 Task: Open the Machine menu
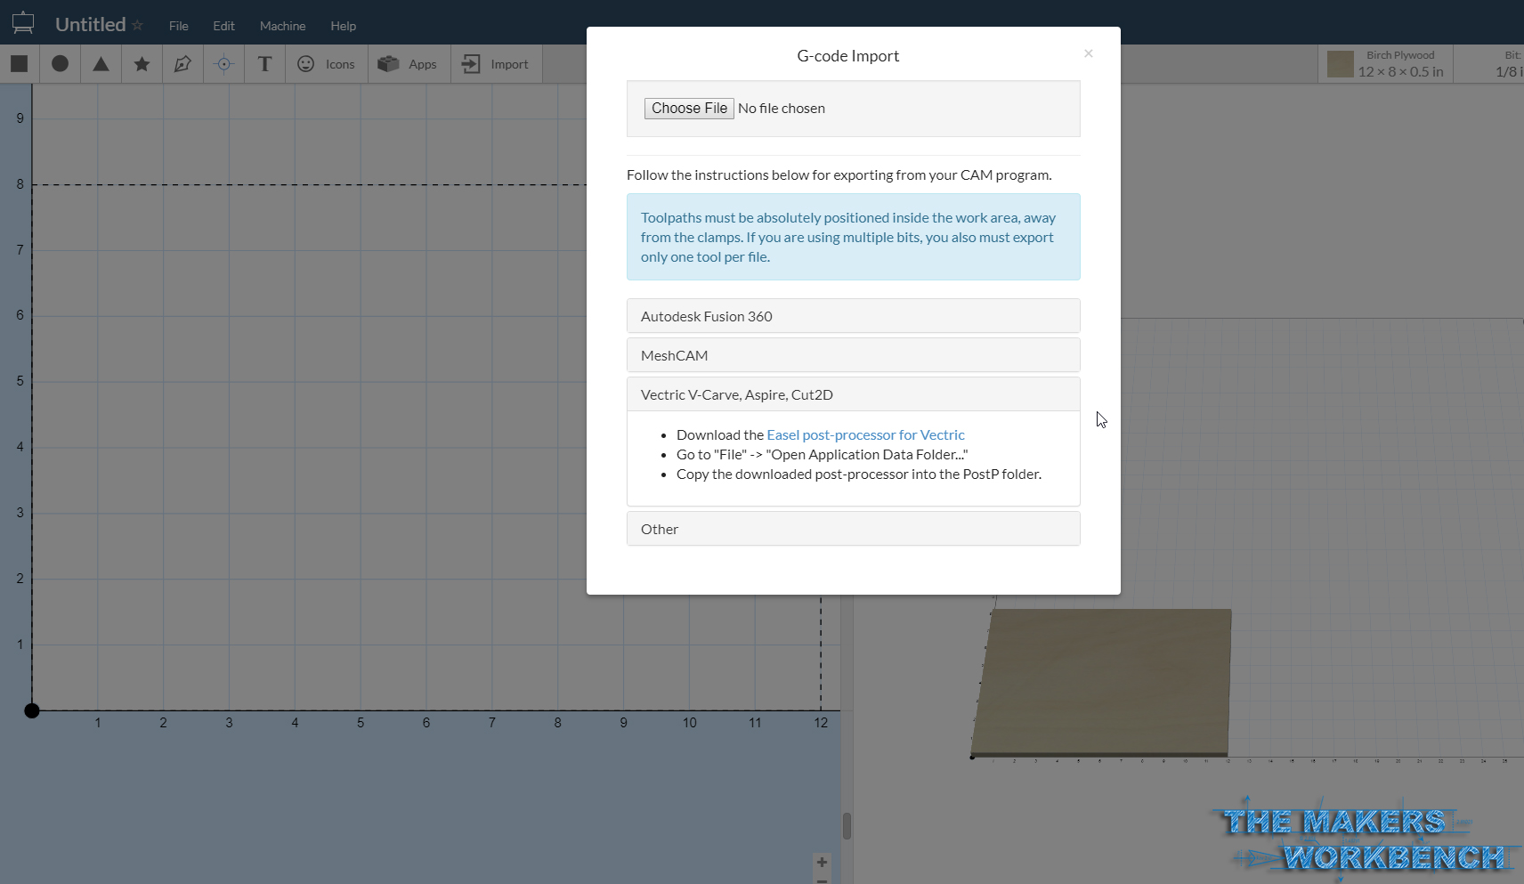tap(282, 26)
